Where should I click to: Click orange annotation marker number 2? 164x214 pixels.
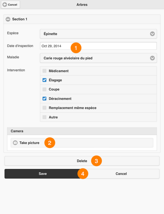click(50, 143)
